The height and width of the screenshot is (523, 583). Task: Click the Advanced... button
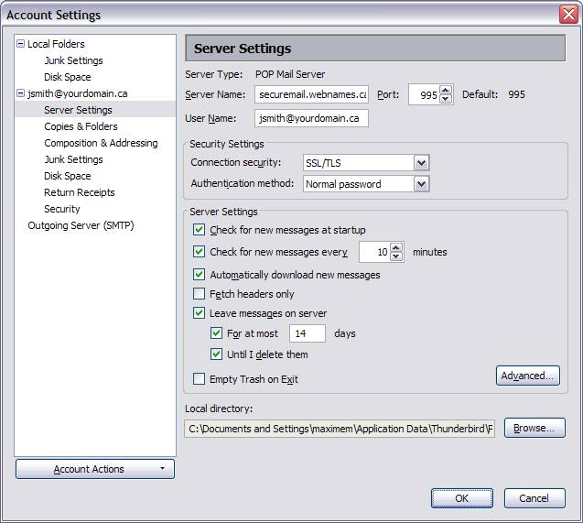coord(527,376)
